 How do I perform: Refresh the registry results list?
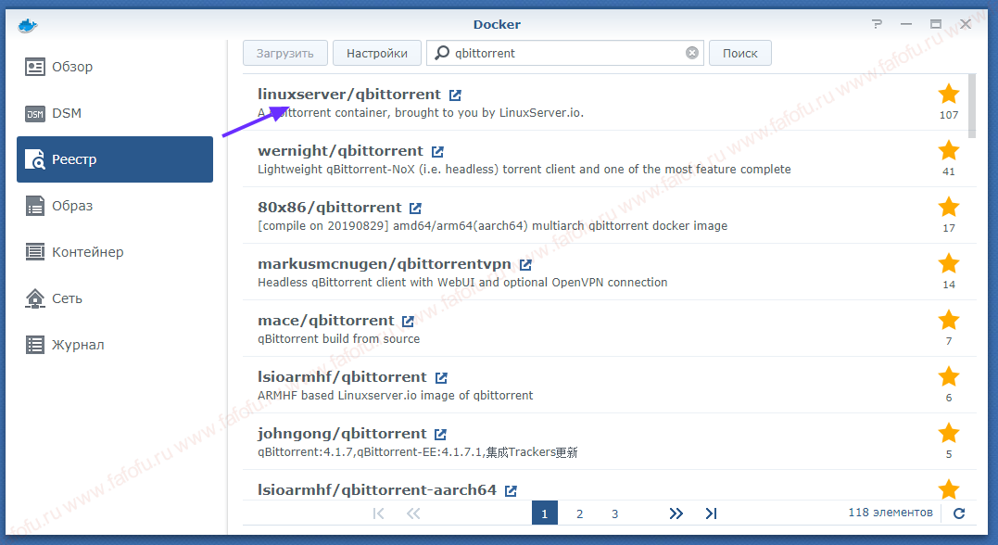(x=959, y=513)
